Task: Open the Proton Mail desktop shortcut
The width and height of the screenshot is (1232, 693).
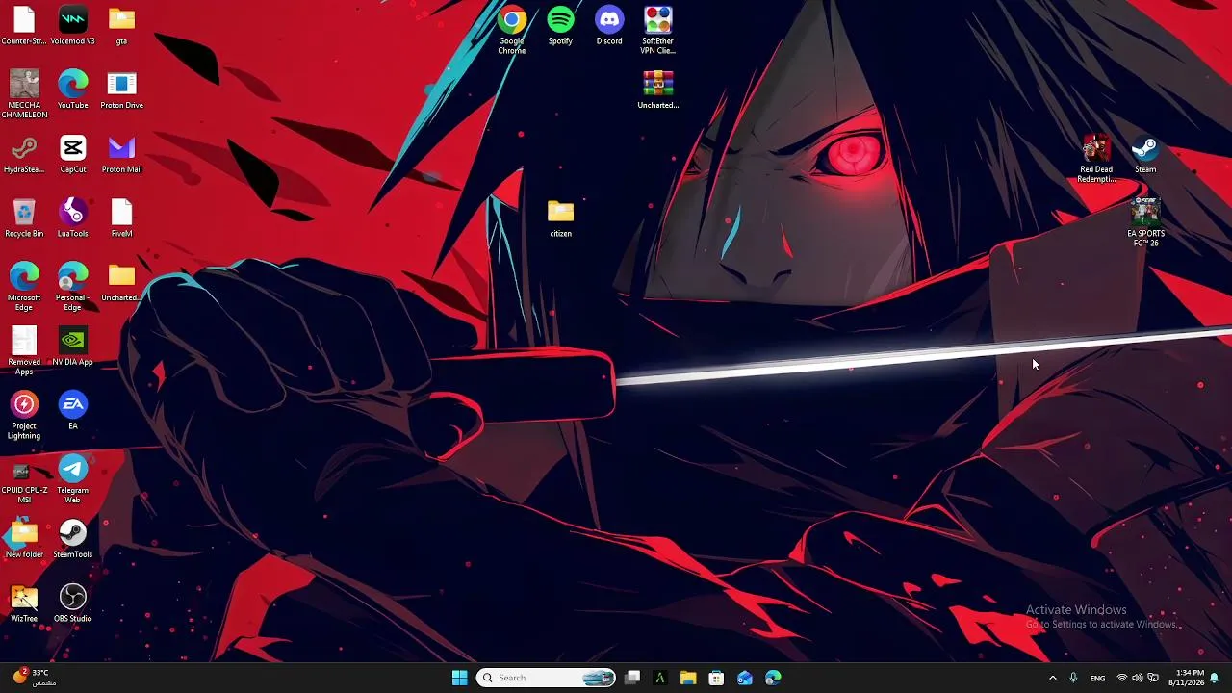Action: [x=121, y=154]
